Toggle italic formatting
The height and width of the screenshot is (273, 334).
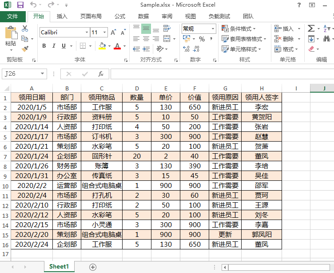pos(54,46)
